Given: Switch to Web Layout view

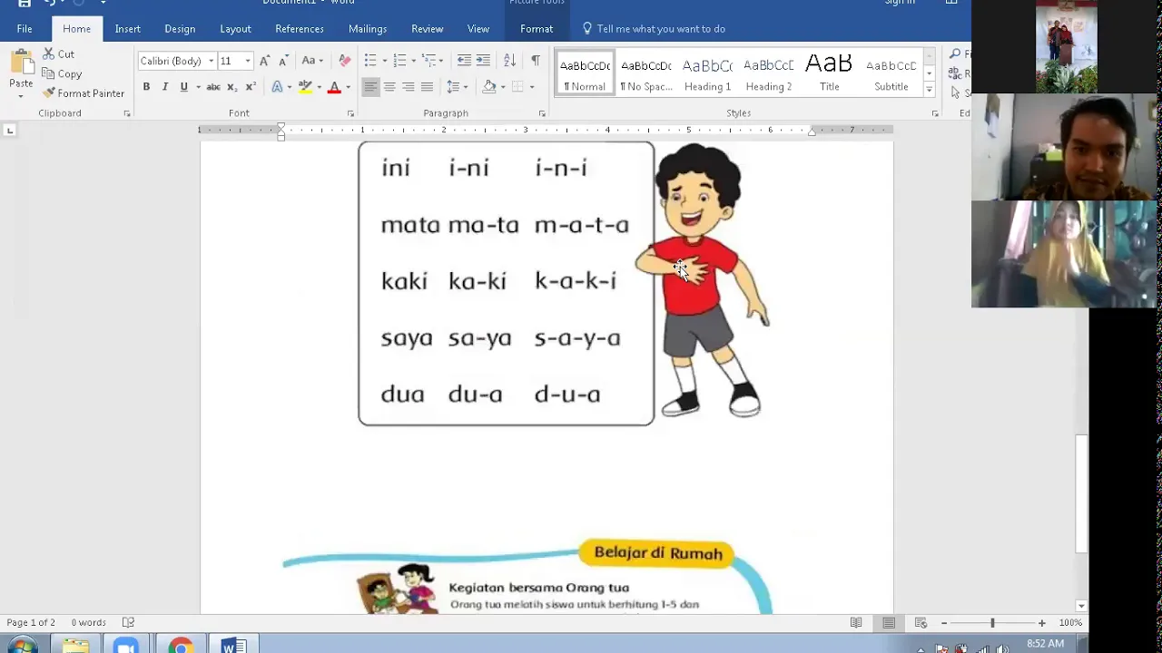Looking at the screenshot, I should point(921,623).
